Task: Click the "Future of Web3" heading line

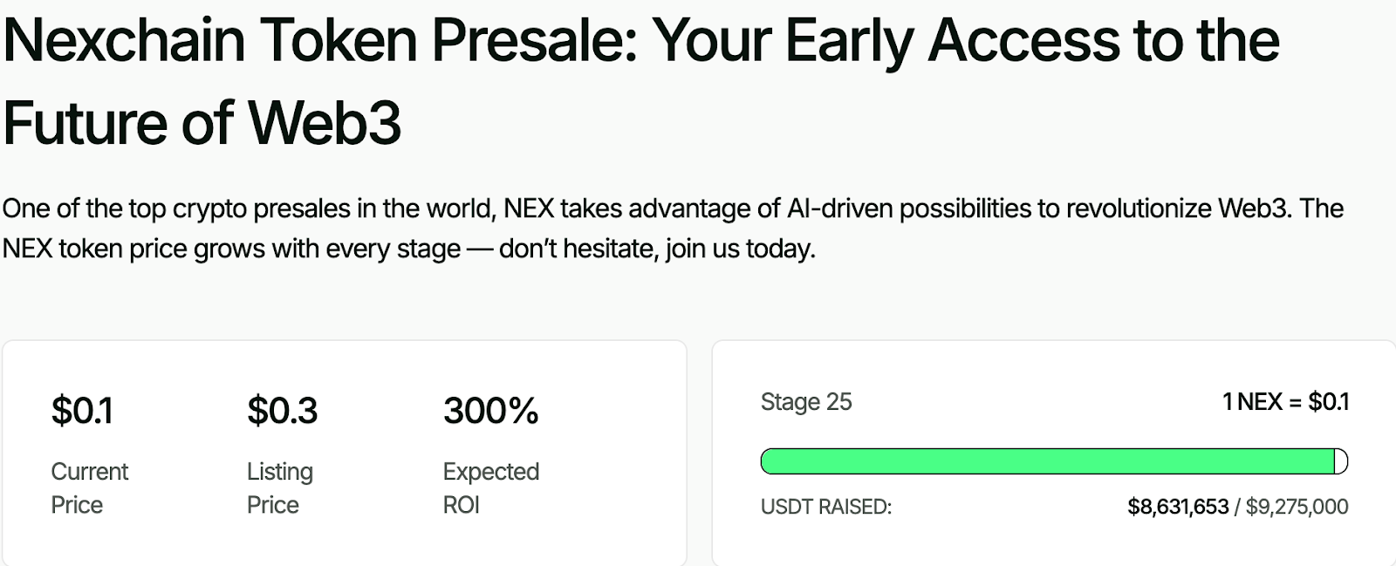Action: 202,123
